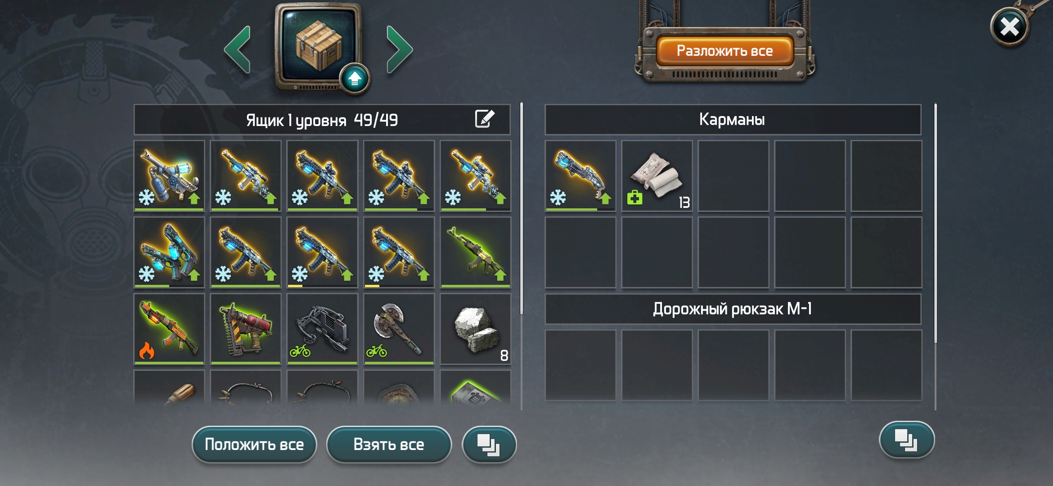The image size is (1053, 486).
Task: Tap the rename chest pencil icon
Action: 485,119
